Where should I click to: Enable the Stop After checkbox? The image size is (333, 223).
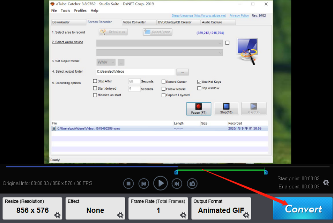click(x=95, y=81)
